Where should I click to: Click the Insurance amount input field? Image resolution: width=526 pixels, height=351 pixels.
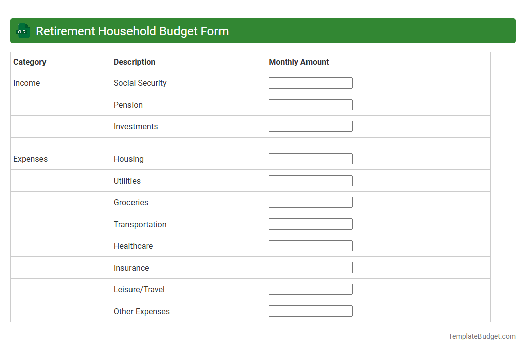click(x=310, y=267)
